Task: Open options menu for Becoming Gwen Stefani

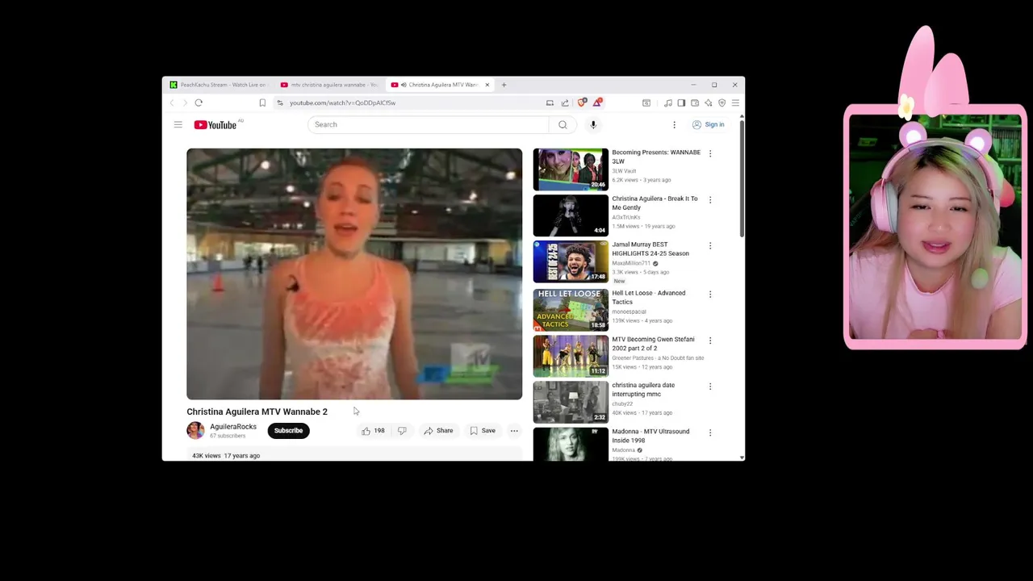Action: (x=710, y=341)
